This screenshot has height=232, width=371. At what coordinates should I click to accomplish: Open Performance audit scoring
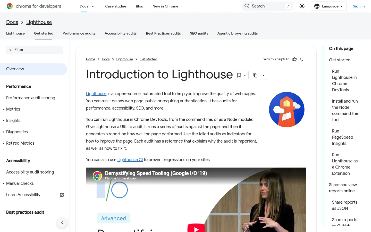point(31,98)
